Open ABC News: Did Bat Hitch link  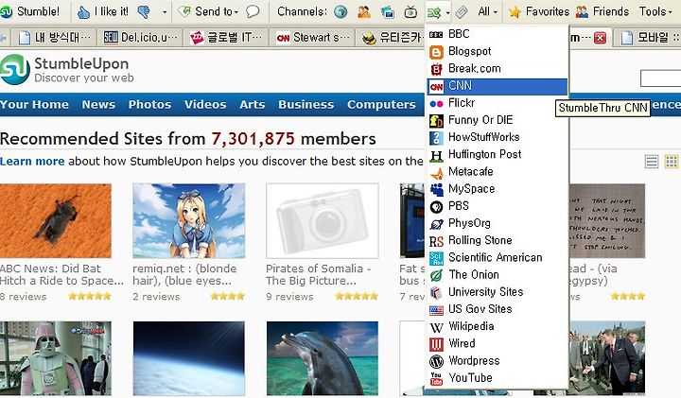[x=61, y=275]
